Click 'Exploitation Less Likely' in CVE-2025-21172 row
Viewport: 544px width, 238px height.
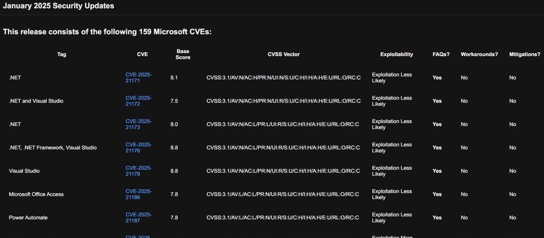(392, 101)
